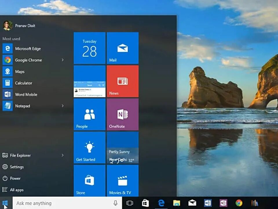Open the Microsoft Edge icon in Most used

click(8, 48)
